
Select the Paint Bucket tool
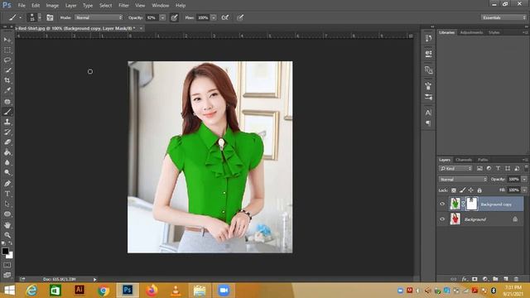coord(7,152)
